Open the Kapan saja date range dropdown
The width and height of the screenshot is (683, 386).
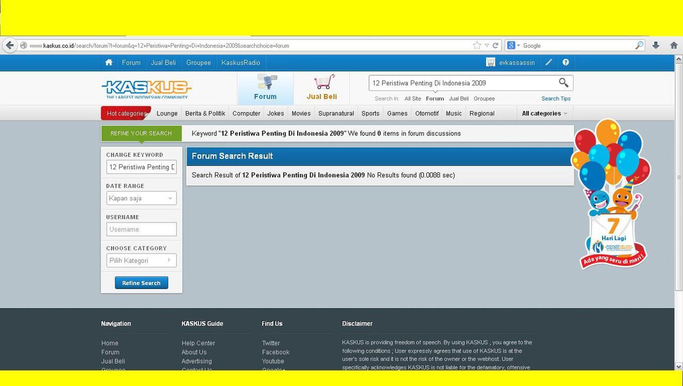141,198
